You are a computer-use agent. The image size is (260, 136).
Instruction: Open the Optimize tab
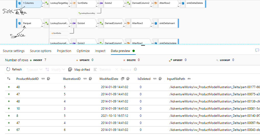pos(83,51)
